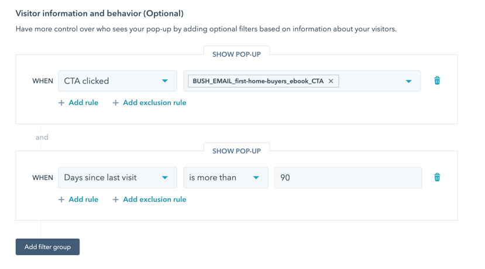This screenshot has width=485, height=269.
Task: Open the CTA clicked condition dropdown
Action: click(x=118, y=81)
